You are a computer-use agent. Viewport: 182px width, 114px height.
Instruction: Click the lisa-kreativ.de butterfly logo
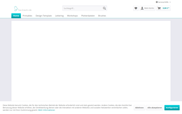(23, 9)
